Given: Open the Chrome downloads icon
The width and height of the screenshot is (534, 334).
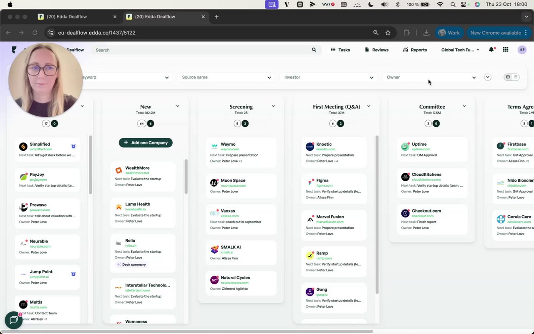Looking at the screenshot, I should point(426,33).
